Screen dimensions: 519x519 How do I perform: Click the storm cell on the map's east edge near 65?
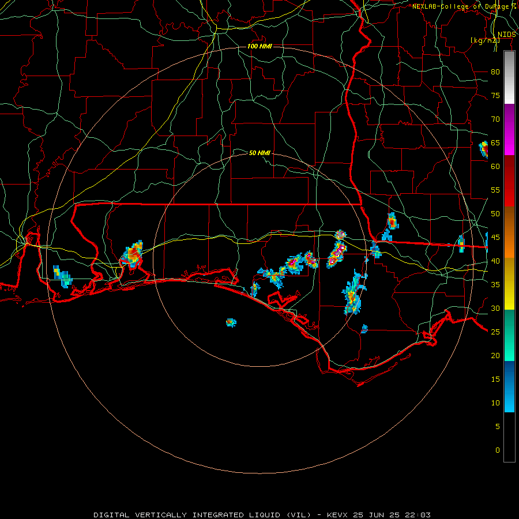[484, 149]
